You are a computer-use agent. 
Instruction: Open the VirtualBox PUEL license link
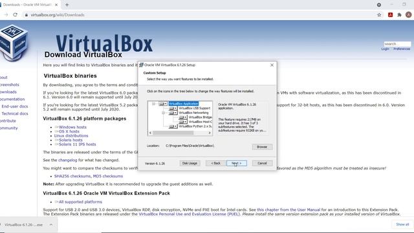190,214
